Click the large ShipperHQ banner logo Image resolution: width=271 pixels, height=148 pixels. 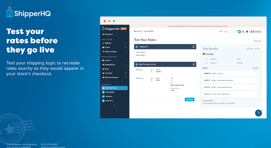coord(29,12)
